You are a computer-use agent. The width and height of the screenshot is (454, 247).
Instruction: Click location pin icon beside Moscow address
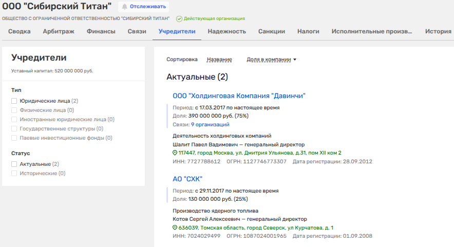pos(175,153)
